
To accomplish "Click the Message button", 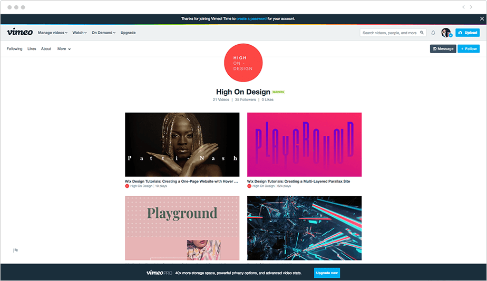I will tap(443, 49).
